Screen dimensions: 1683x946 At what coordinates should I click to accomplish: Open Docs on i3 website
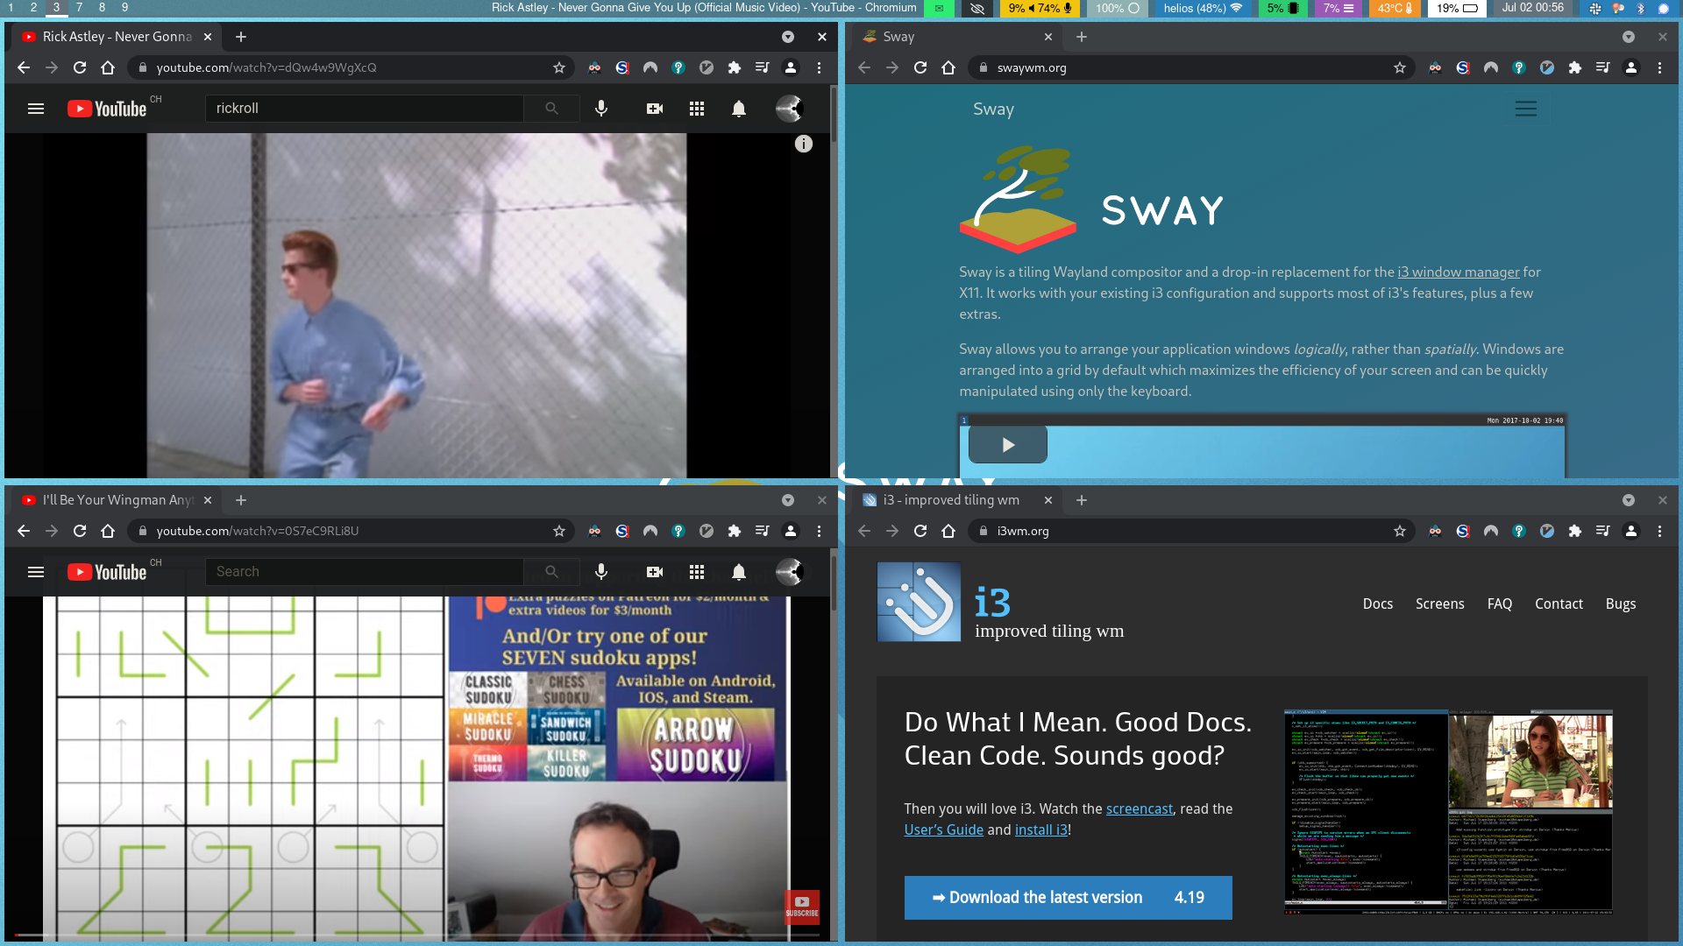1378,604
